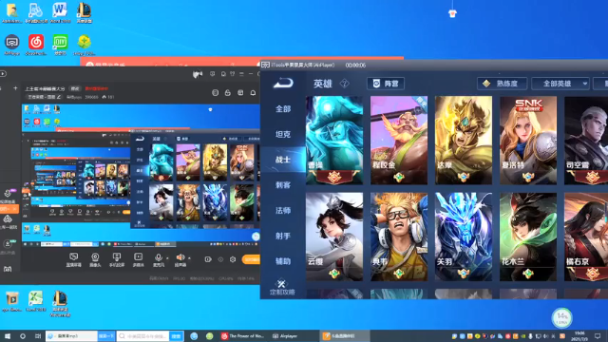Screen dimensions: 608x342
Task: Toggle the 熟练度 proficiency sort
Action: point(503,84)
